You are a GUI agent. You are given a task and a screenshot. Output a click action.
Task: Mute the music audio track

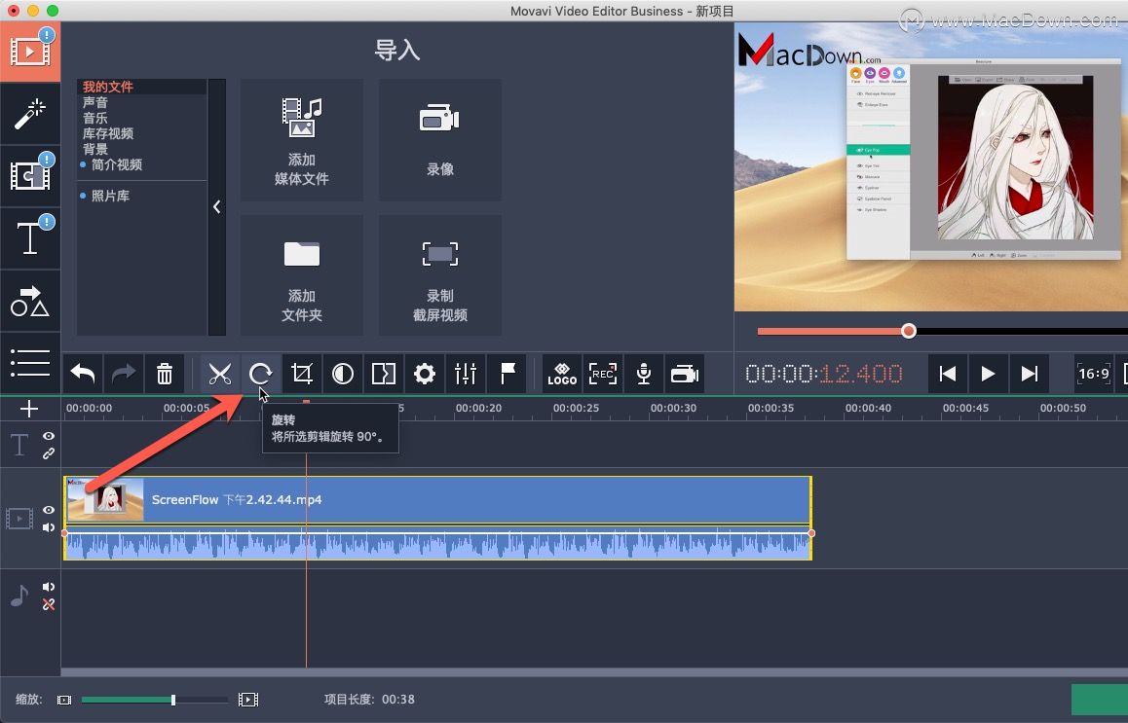tap(48, 587)
